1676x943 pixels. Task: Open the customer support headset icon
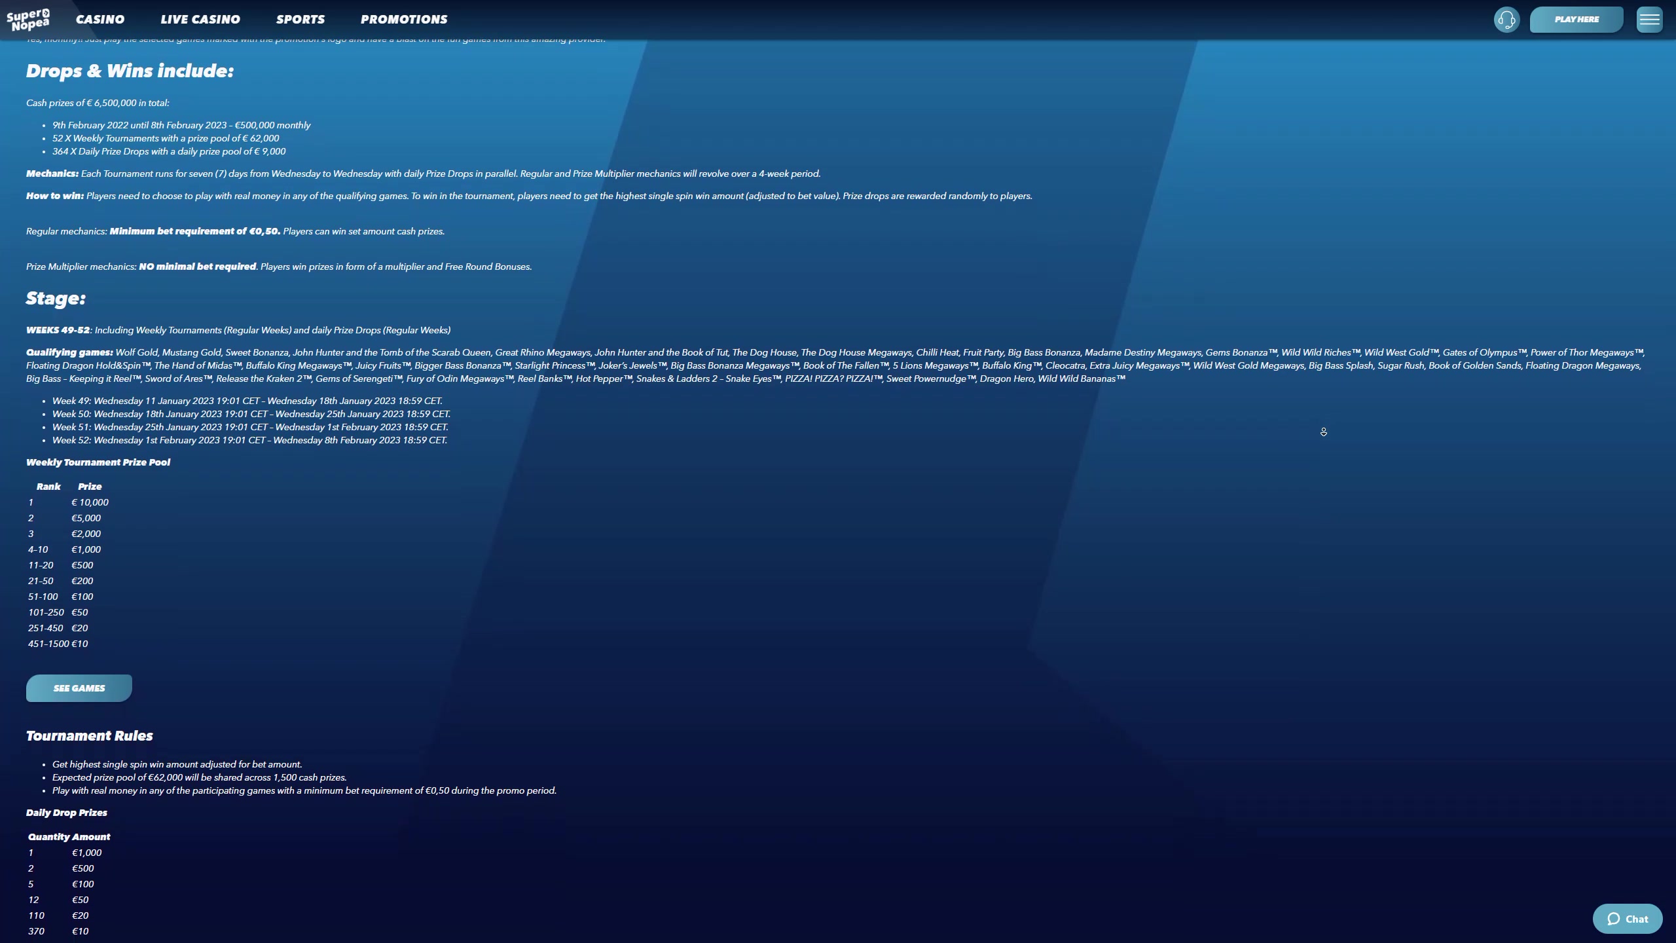(x=1506, y=20)
